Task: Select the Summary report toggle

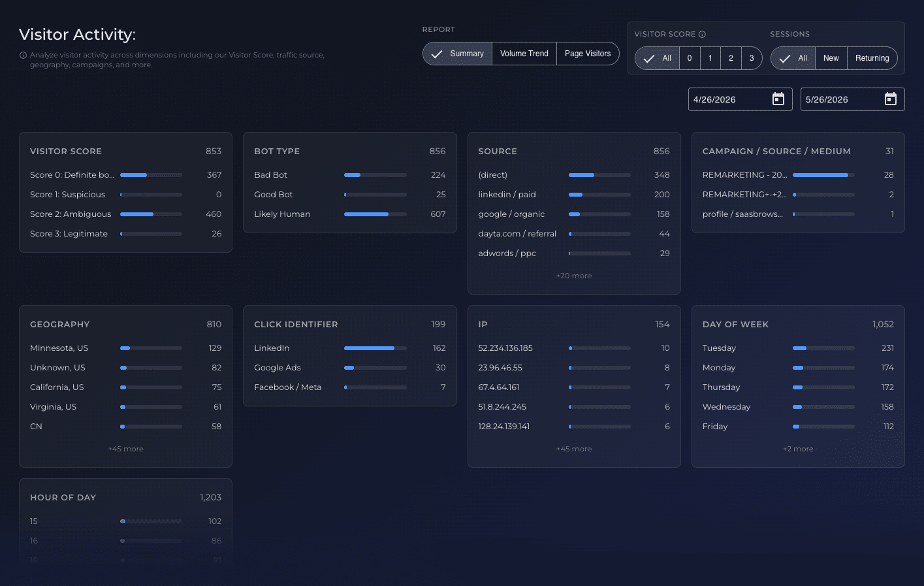Action: (457, 54)
